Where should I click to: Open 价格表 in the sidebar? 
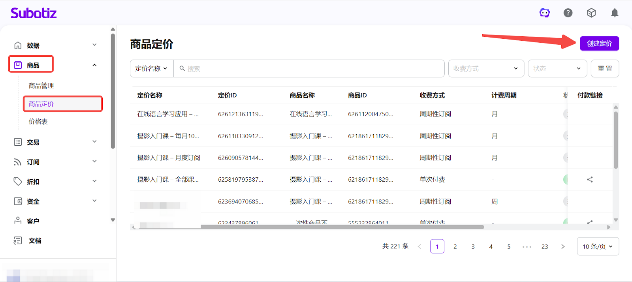[x=38, y=122]
